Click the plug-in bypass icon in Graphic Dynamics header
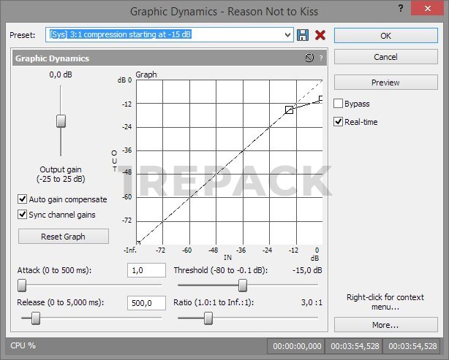 (309, 58)
